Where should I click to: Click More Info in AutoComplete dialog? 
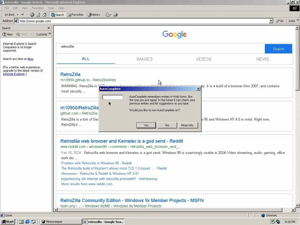pyautogui.click(x=188, y=125)
